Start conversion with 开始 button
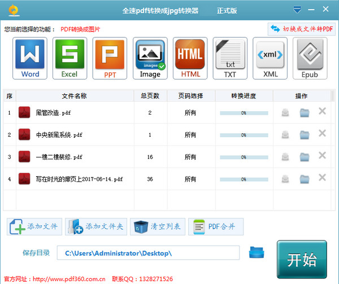Viewport: 339px width, 284px height. 302,259
